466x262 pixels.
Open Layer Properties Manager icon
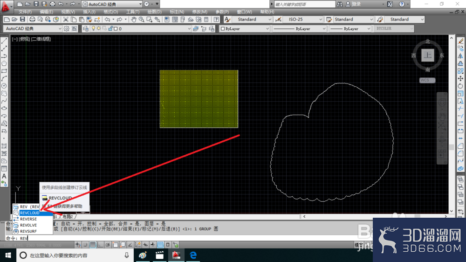click(86, 28)
